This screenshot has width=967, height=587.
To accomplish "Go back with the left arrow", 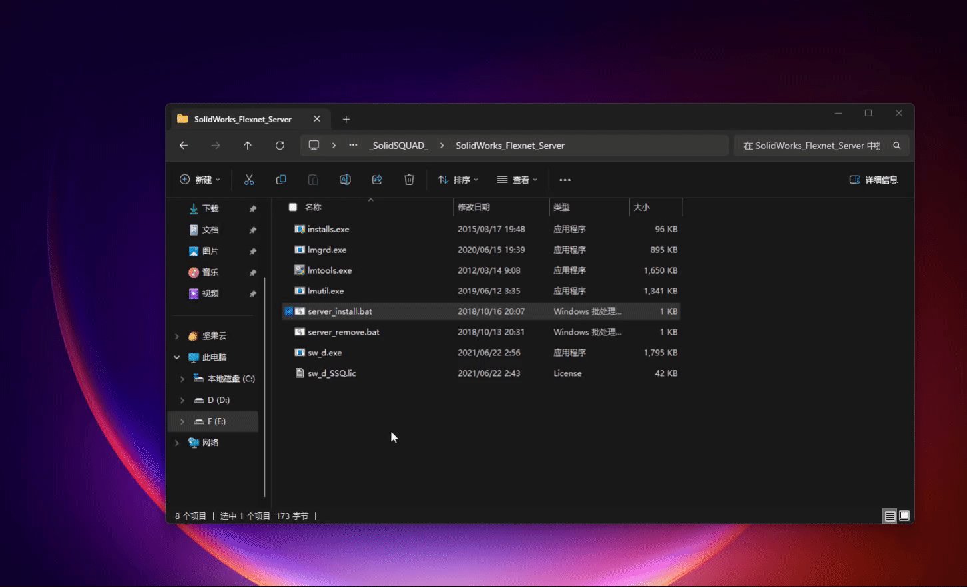I will pyautogui.click(x=184, y=146).
